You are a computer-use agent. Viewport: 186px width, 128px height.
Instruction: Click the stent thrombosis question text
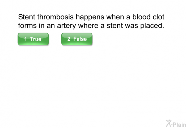(x=91, y=21)
